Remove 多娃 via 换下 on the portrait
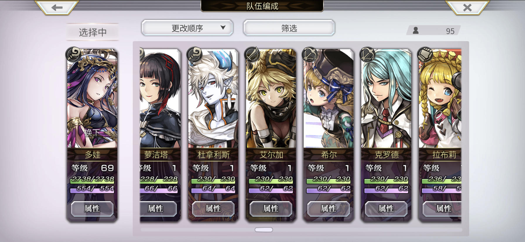525x242 pixels. pyautogui.click(x=92, y=132)
